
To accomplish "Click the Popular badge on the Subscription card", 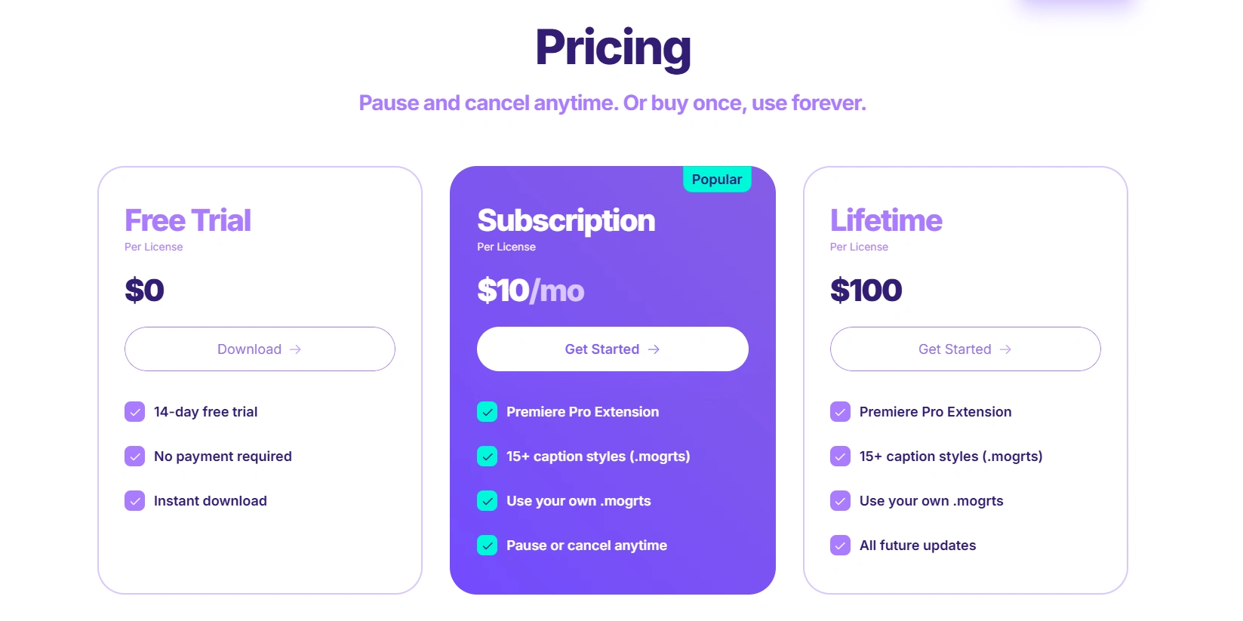I will tap(716, 180).
